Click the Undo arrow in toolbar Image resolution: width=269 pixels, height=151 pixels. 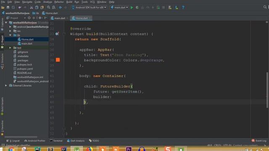click(20, 8)
